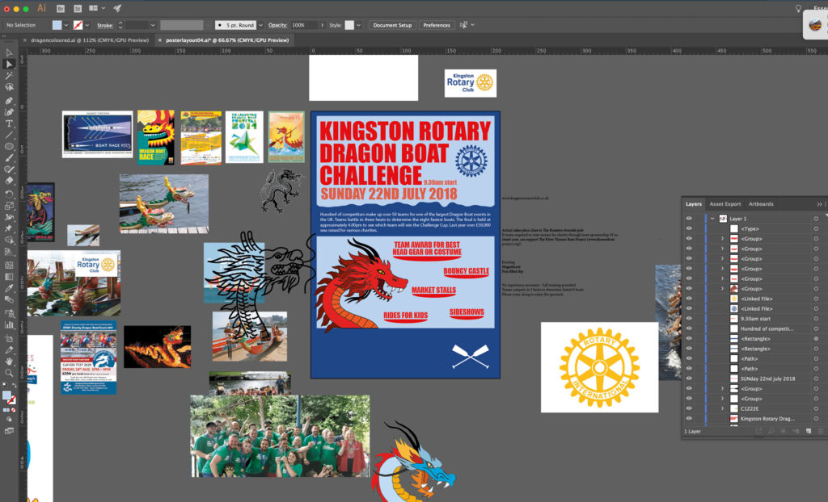Select the Paintbrush tool
This screenshot has height=502, width=828.
(x=9, y=157)
